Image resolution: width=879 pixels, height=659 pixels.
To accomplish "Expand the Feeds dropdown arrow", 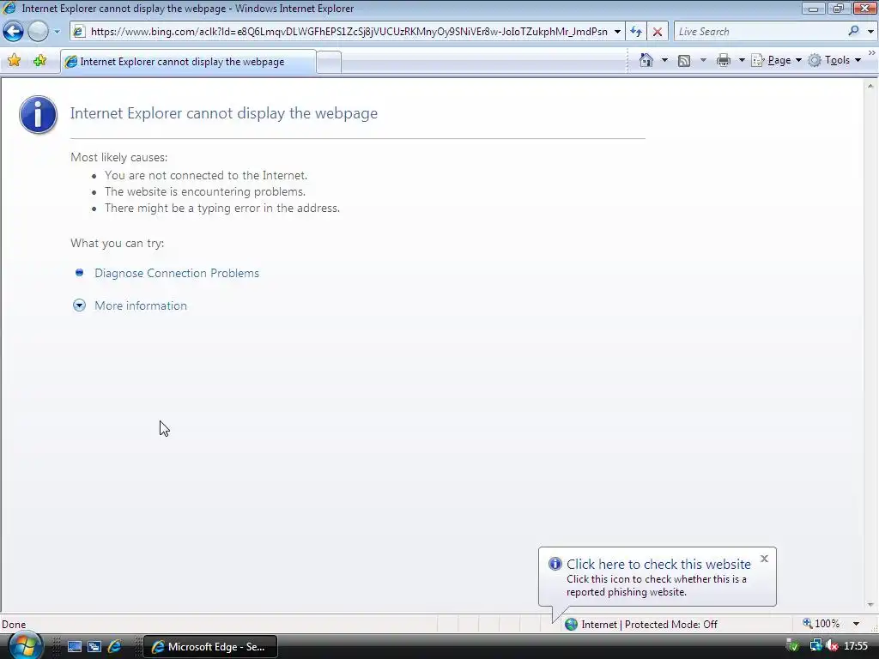I will 703,60.
